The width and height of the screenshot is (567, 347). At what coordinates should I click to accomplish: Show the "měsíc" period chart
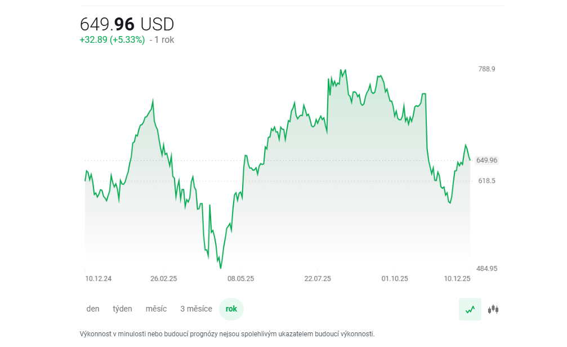[156, 309]
